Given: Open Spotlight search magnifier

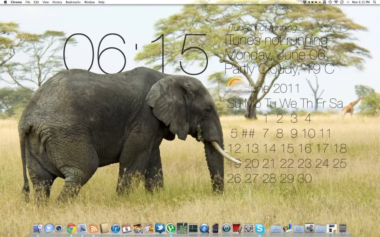Looking at the screenshot, I should (374, 2).
